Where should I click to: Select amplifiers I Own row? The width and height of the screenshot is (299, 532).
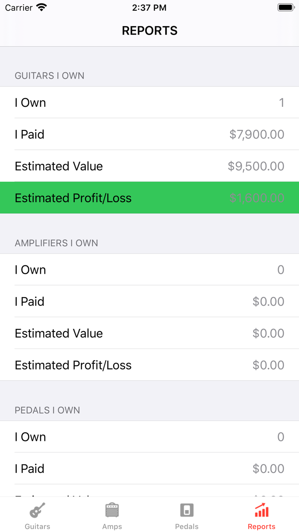click(149, 270)
